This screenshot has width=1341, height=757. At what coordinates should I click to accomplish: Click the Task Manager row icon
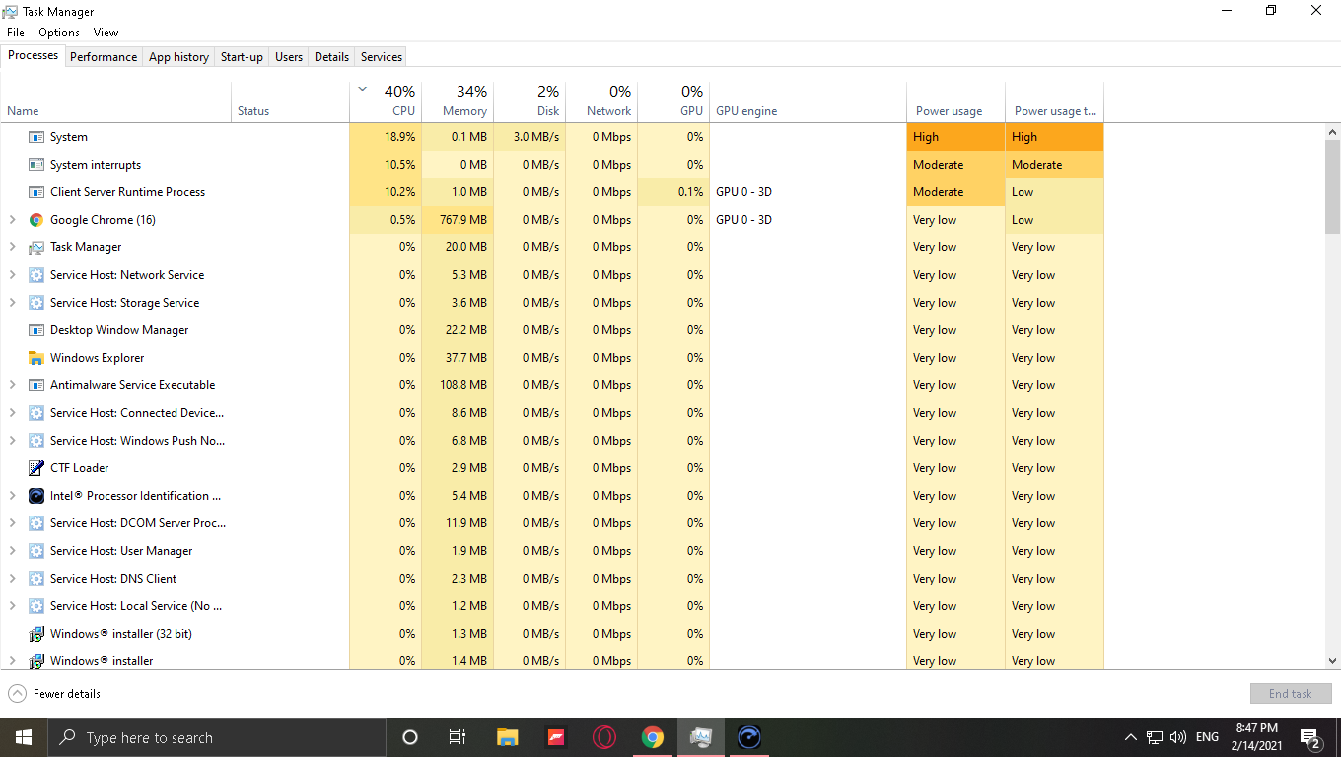(36, 247)
